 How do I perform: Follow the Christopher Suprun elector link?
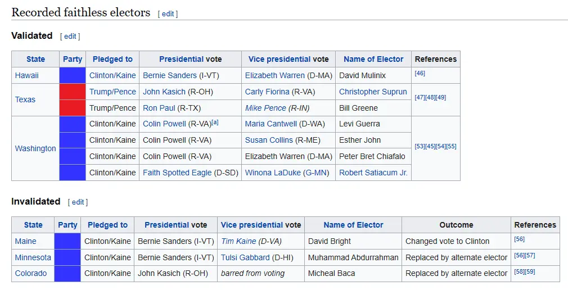(x=373, y=92)
